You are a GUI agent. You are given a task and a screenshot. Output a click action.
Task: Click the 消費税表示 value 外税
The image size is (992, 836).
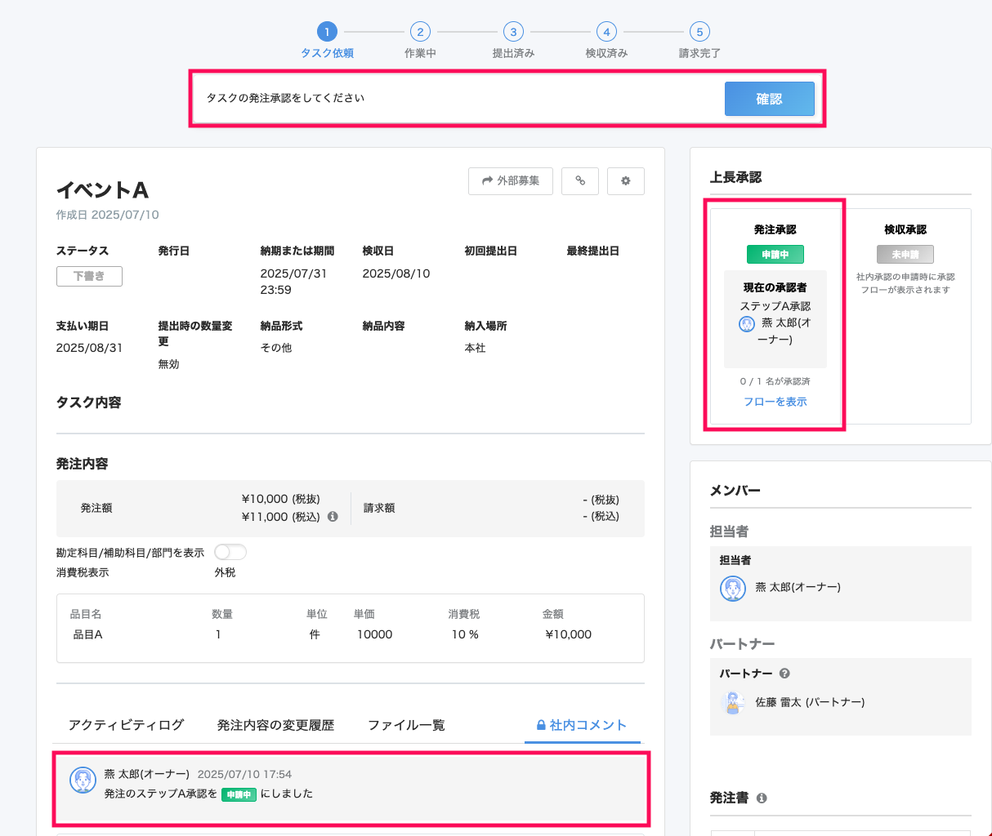[225, 572]
